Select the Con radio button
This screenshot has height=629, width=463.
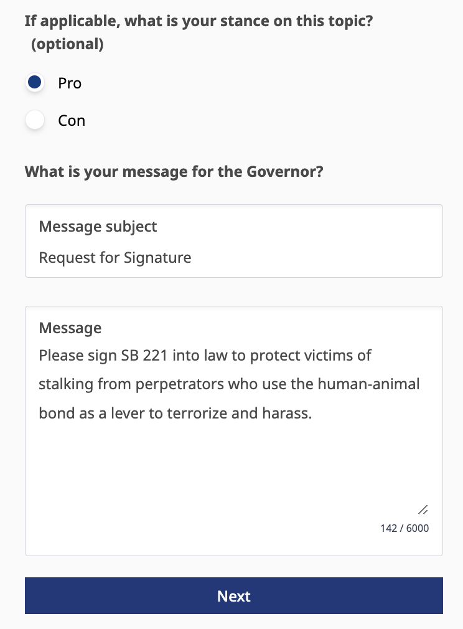pos(35,120)
